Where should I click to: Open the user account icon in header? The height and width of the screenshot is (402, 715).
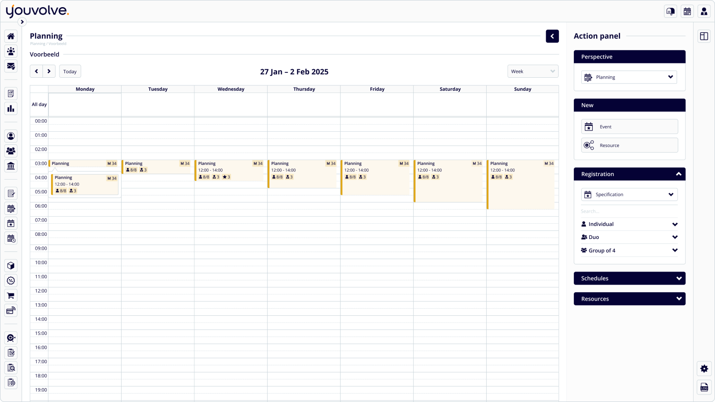click(x=704, y=12)
